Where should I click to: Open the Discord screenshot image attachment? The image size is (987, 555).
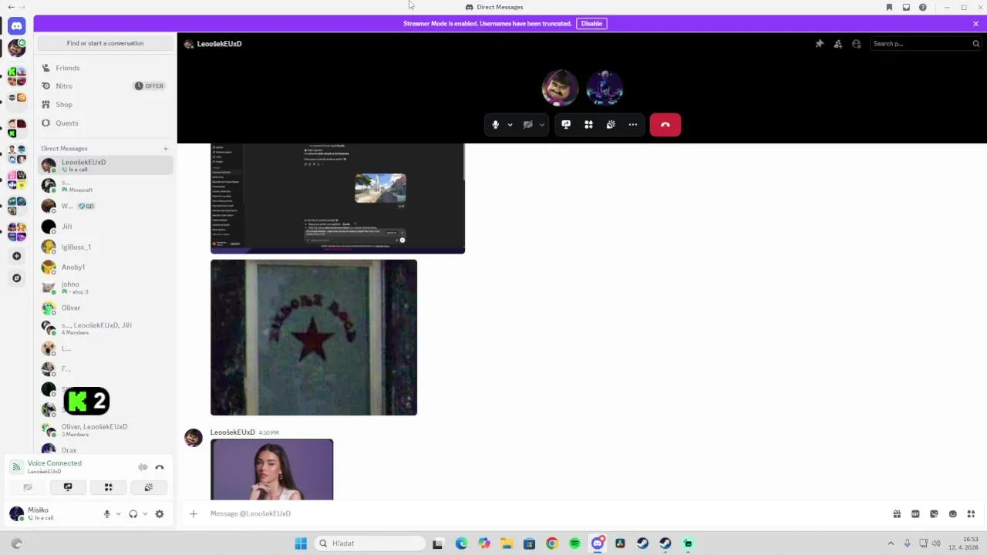338,198
